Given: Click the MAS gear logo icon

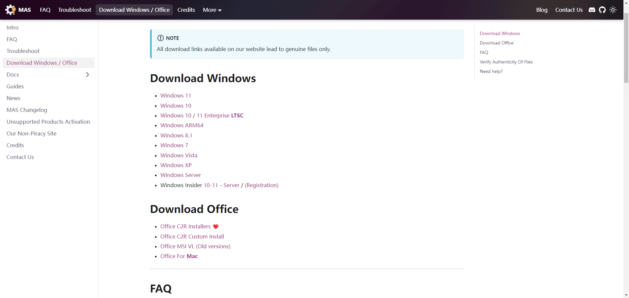Looking at the screenshot, I should pyautogui.click(x=10, y=10).
